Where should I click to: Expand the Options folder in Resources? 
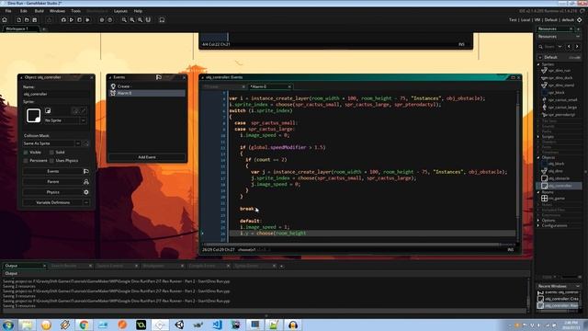[539, 221]
